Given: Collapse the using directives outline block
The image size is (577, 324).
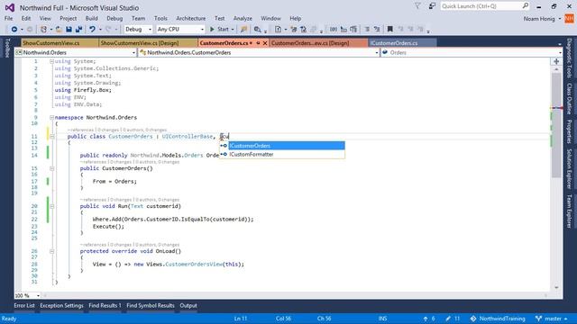Looking at the screenshot, I should click(52, 61).
